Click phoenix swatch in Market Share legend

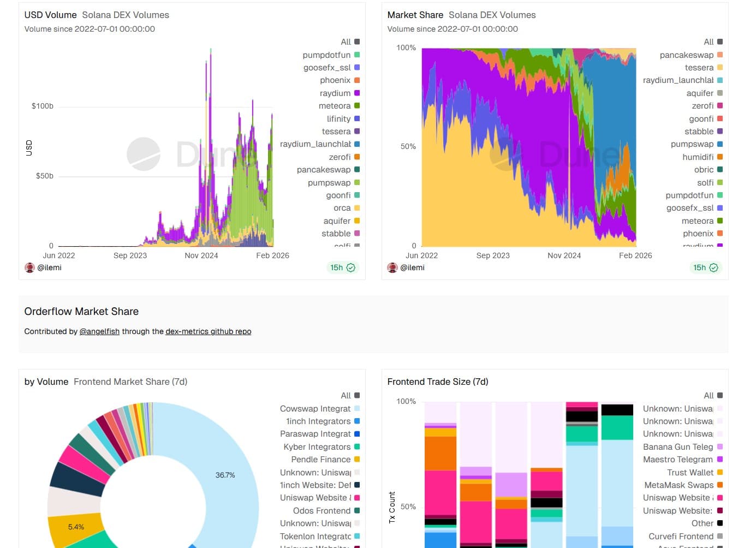[x=720, y=234]
